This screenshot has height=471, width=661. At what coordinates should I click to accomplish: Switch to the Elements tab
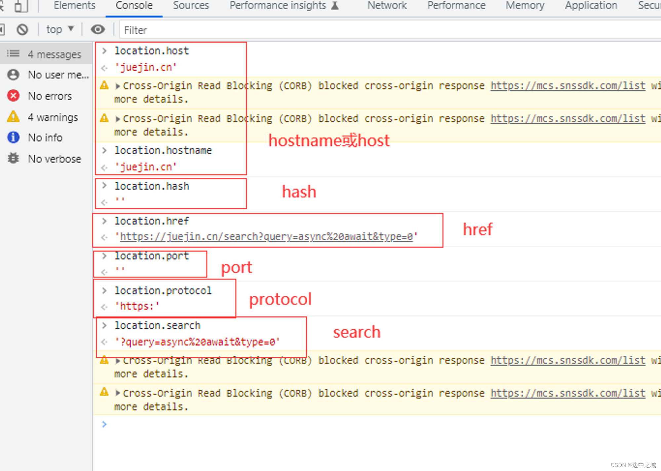(x=75, y=5)
